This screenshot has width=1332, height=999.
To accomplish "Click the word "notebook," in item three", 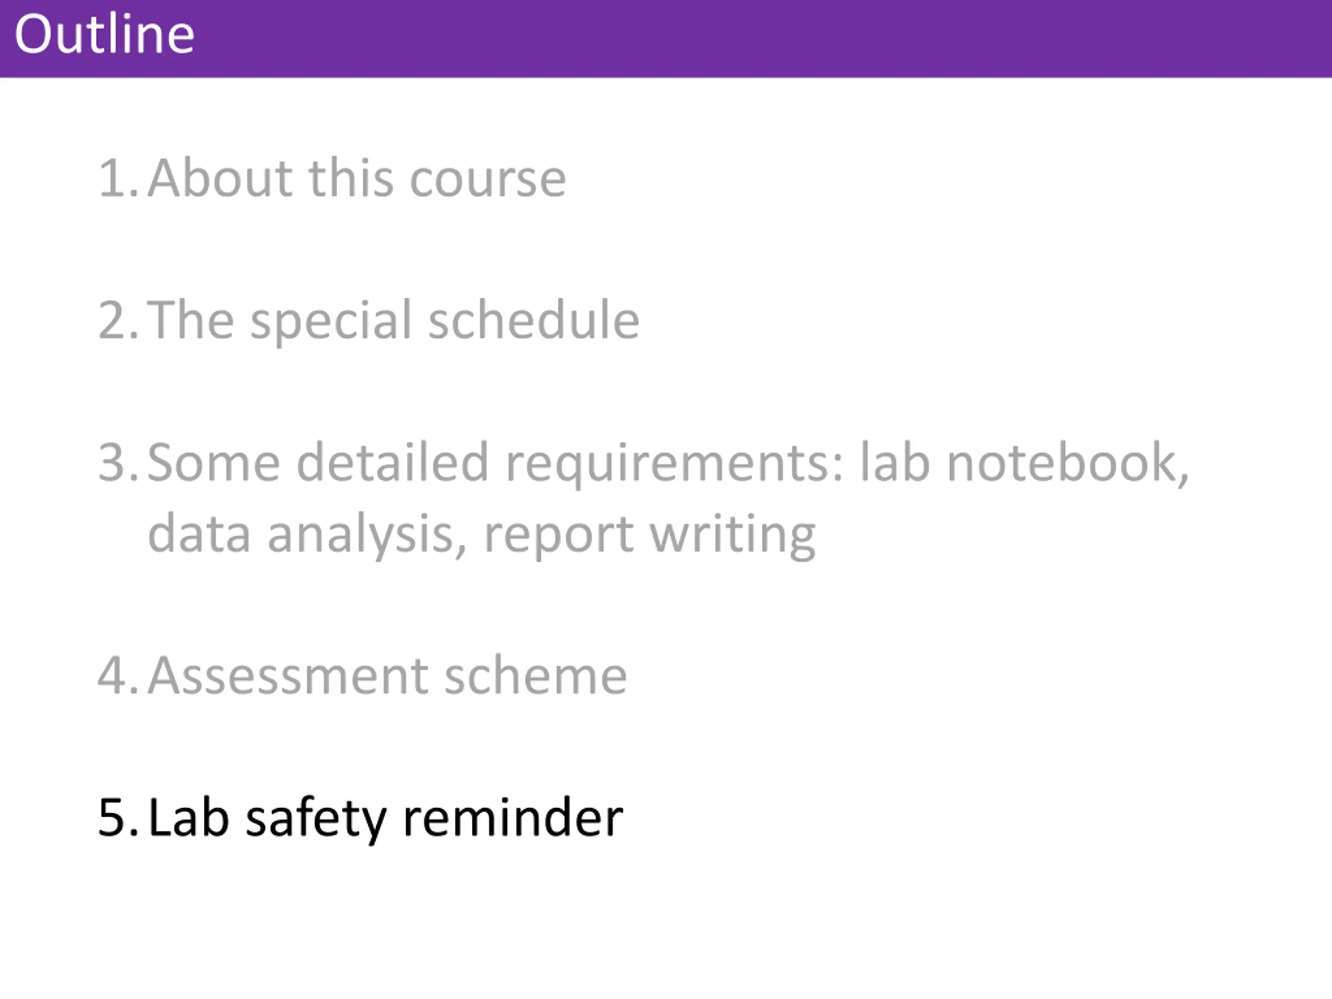I will (x=1068, y=464).
